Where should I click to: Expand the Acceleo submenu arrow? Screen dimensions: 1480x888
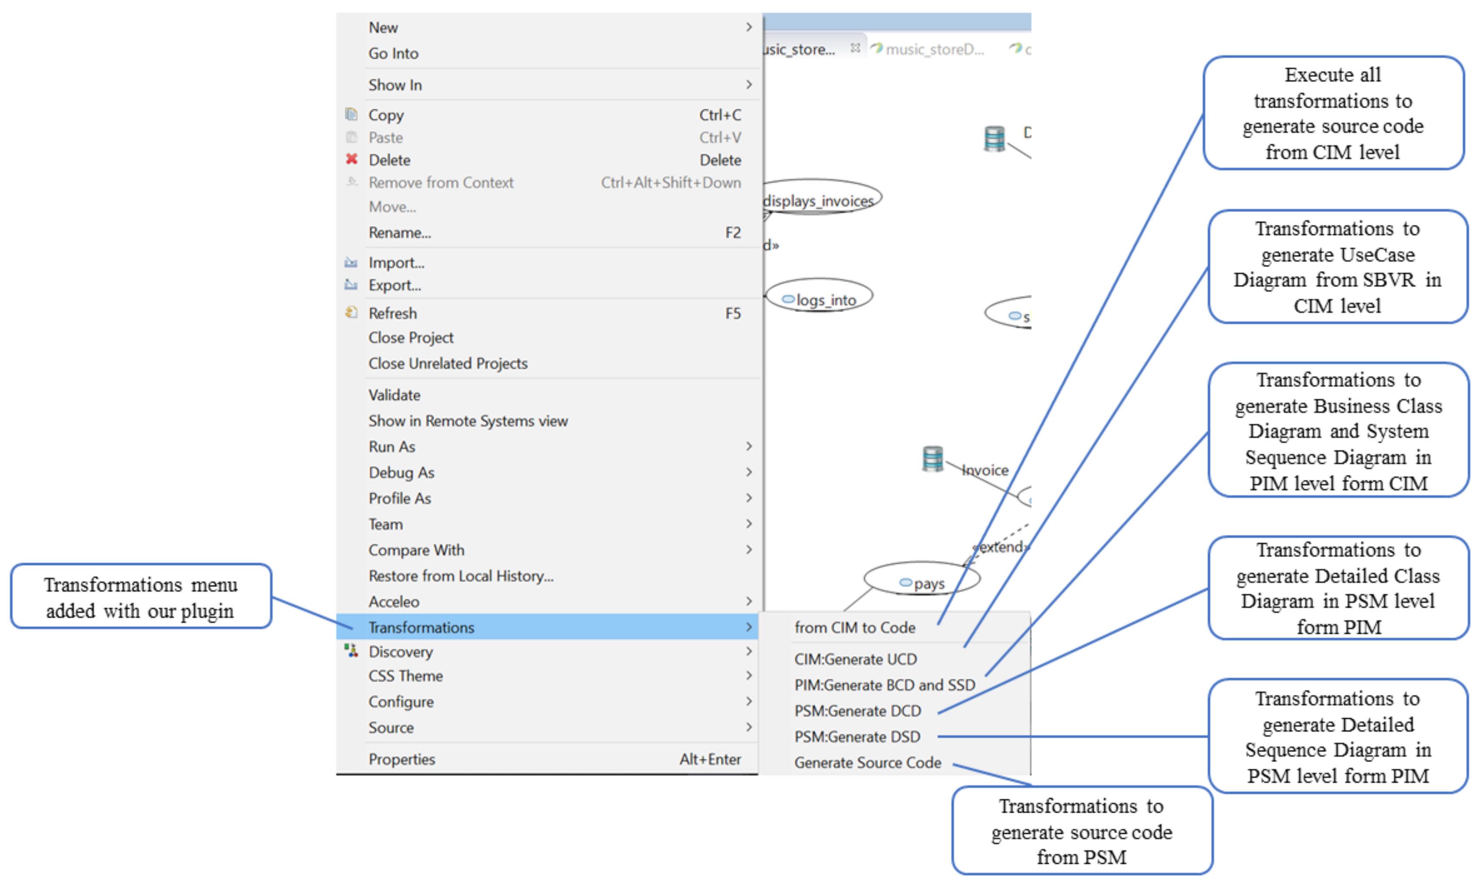click(748, 601)
